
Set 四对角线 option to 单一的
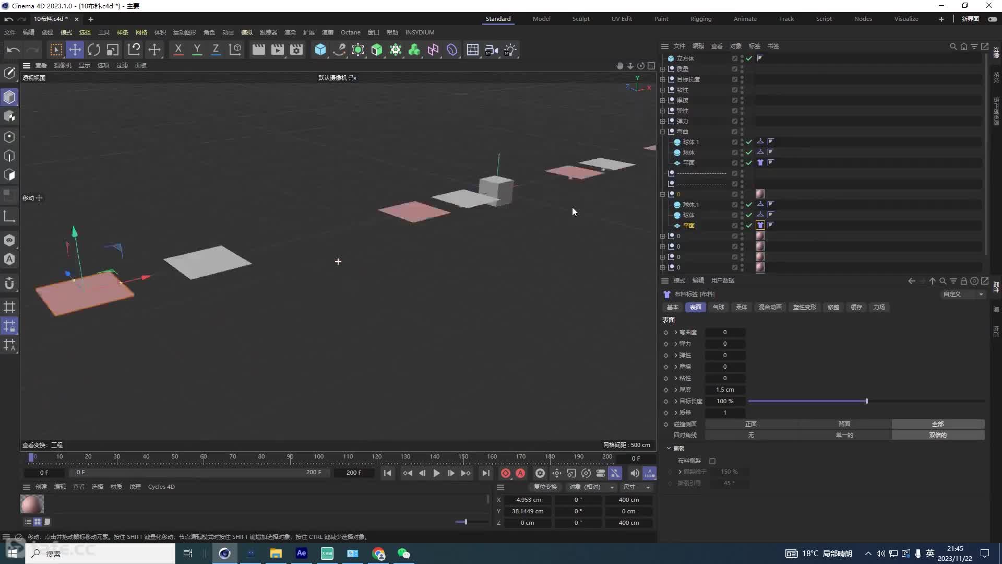point(844,435)
